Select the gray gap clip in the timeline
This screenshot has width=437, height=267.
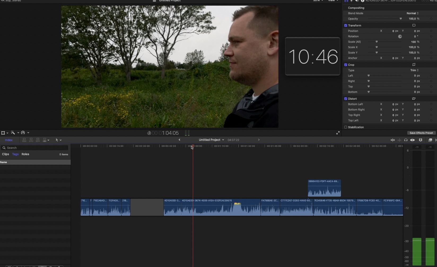[x=147, y=207]
